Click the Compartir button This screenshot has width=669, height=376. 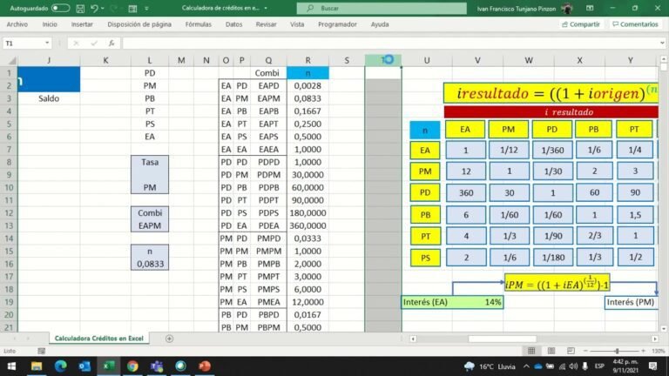(x=581, y=24)
